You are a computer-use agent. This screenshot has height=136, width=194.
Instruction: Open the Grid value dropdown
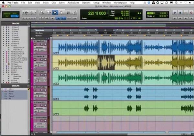coord(167,13)
